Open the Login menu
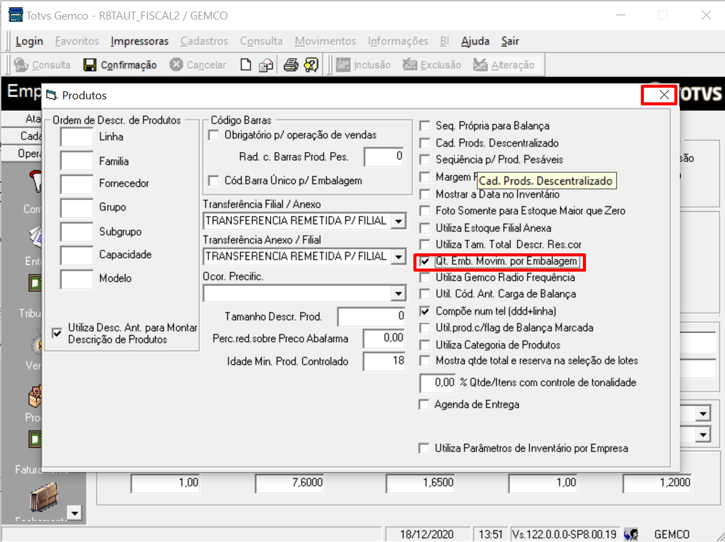725x542 pixels. [29, 41]
